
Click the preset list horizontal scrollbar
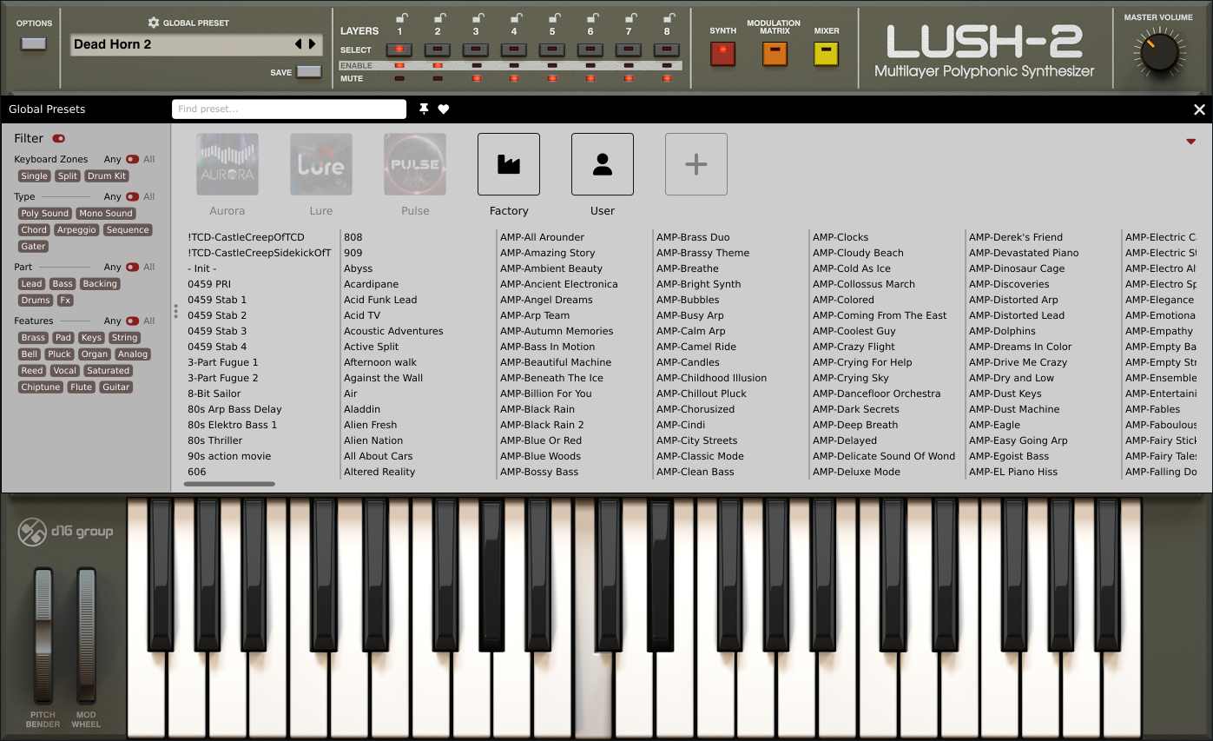coord(229,484)
